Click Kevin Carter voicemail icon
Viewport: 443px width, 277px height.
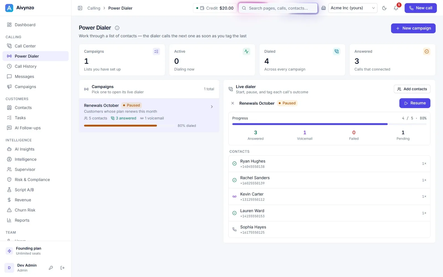pos(235,197)
